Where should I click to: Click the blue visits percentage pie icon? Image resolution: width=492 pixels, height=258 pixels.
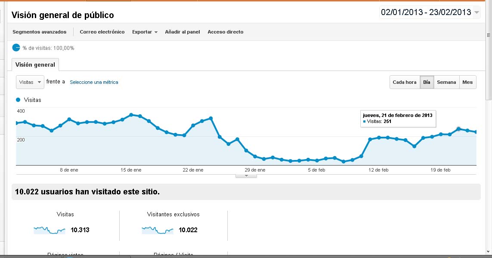pyautogui.click(x=16, y=48)
